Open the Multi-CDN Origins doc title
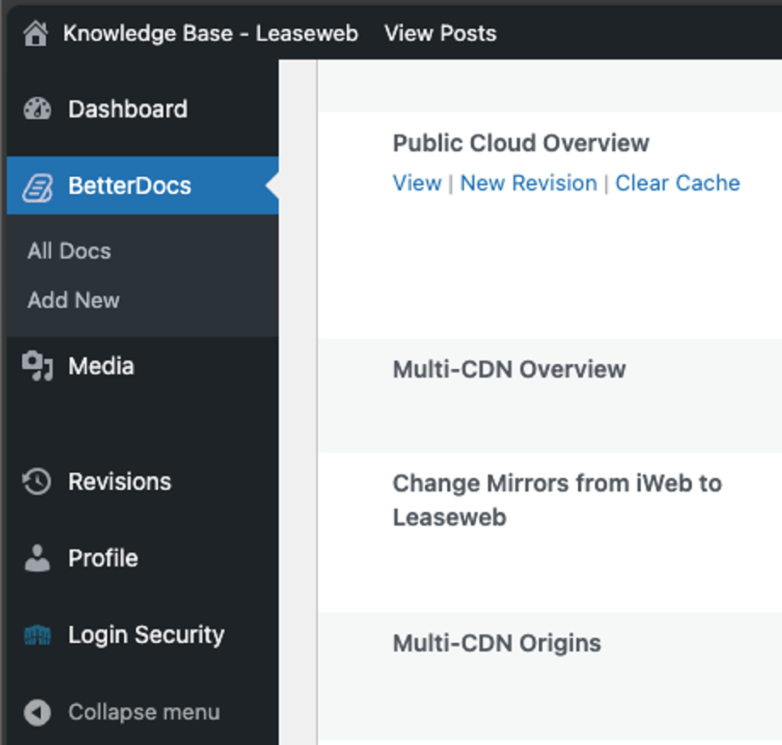This screenshot has height=745, width=782. pyautogui.click(x=496, y=643)
